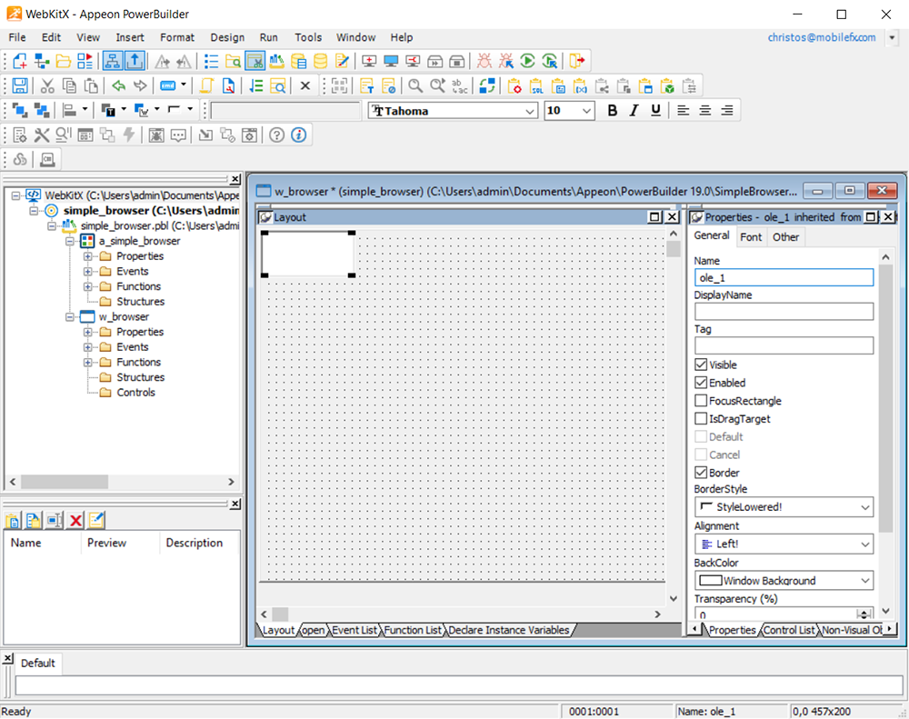The width and height of the screenshot is (909, 719).
Task: Click the Italic I formatting icon
Action: (x=634, y=110)
